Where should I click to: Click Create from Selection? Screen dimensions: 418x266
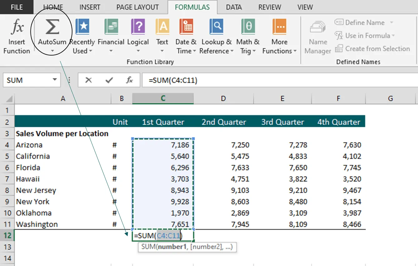[372, 49]
